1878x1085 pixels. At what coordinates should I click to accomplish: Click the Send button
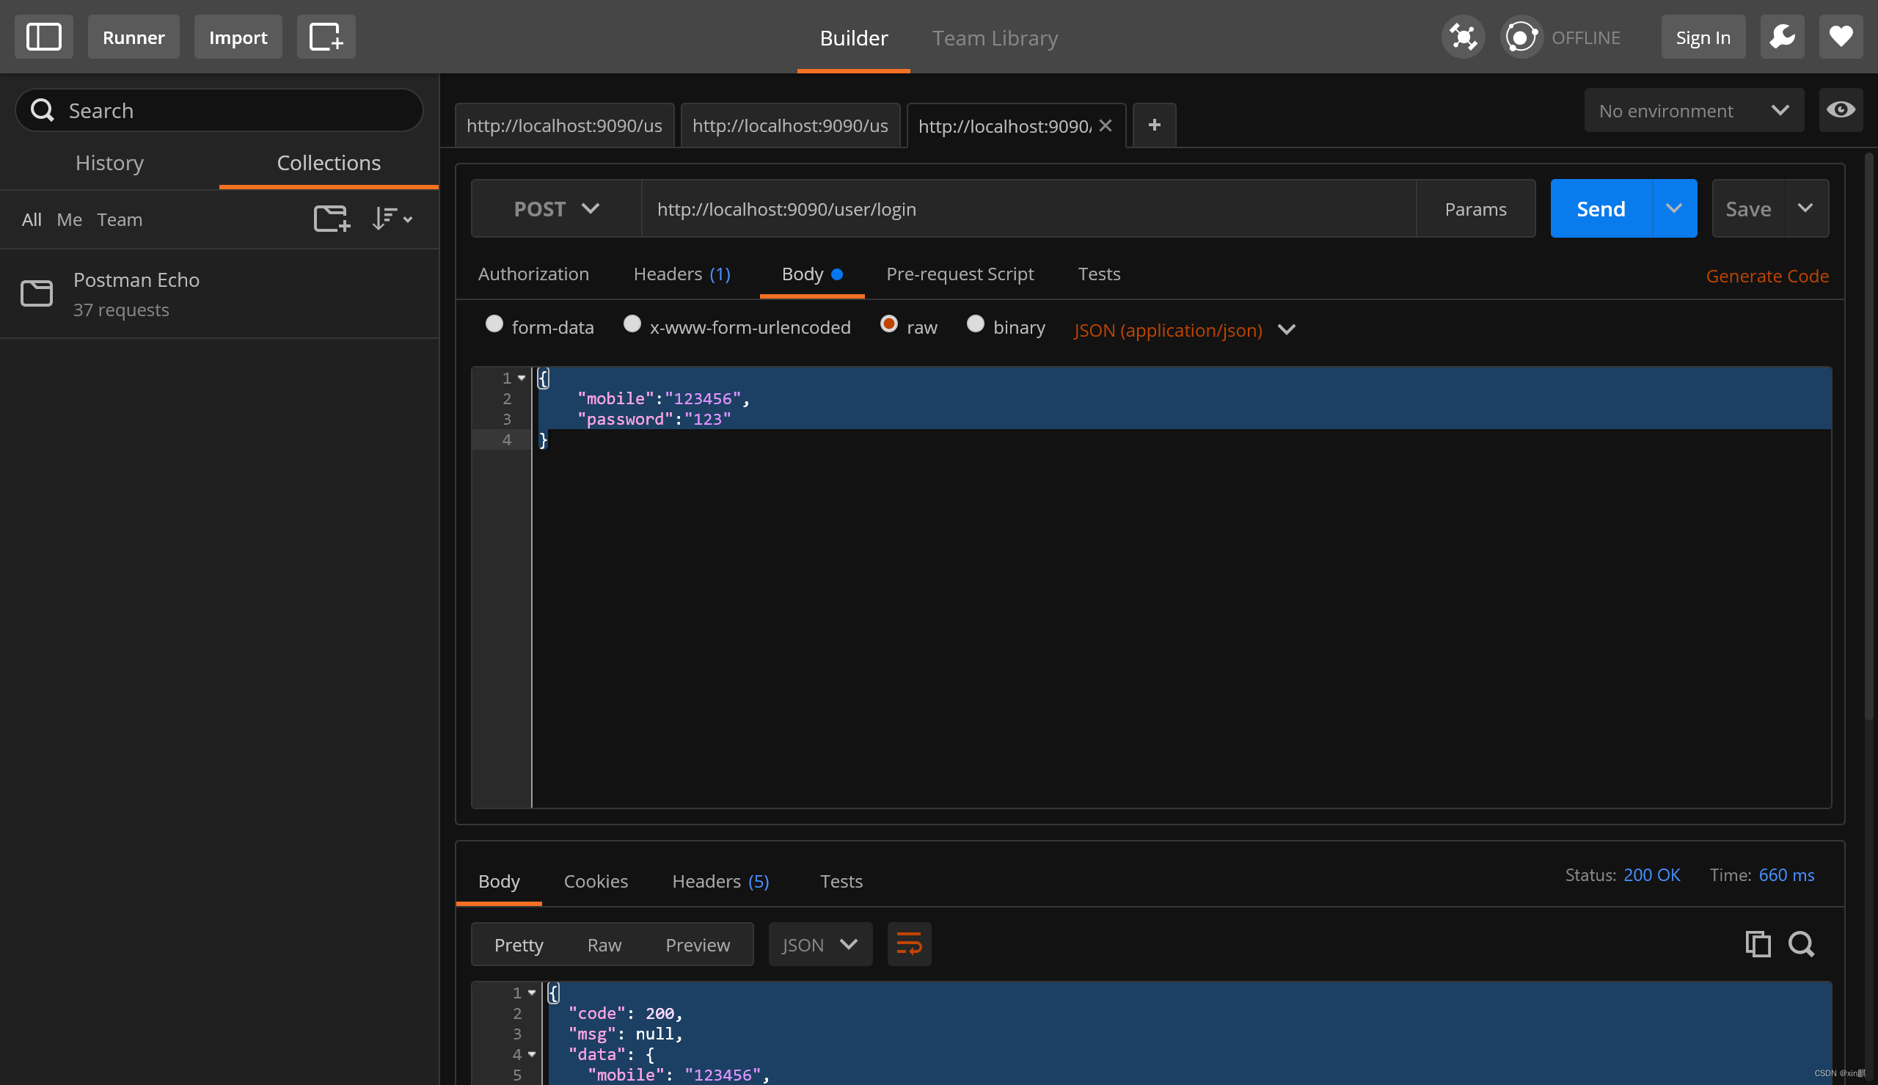coord(1599,208)
